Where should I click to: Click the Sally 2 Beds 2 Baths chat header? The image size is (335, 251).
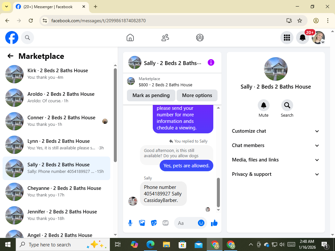(x=165, y=63)
